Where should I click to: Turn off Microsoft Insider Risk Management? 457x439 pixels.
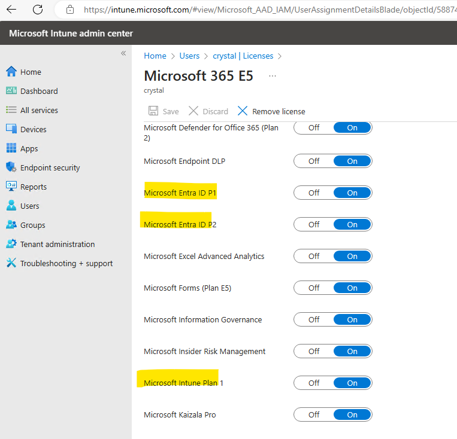click(314, 352)
